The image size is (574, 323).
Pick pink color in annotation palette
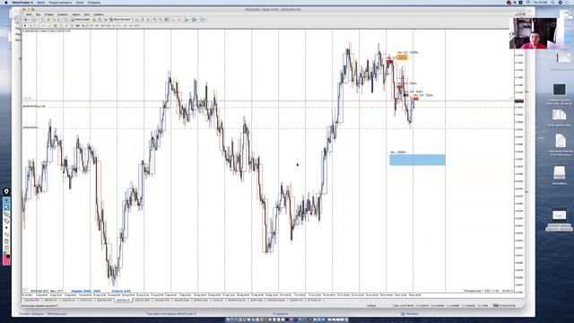6,261
